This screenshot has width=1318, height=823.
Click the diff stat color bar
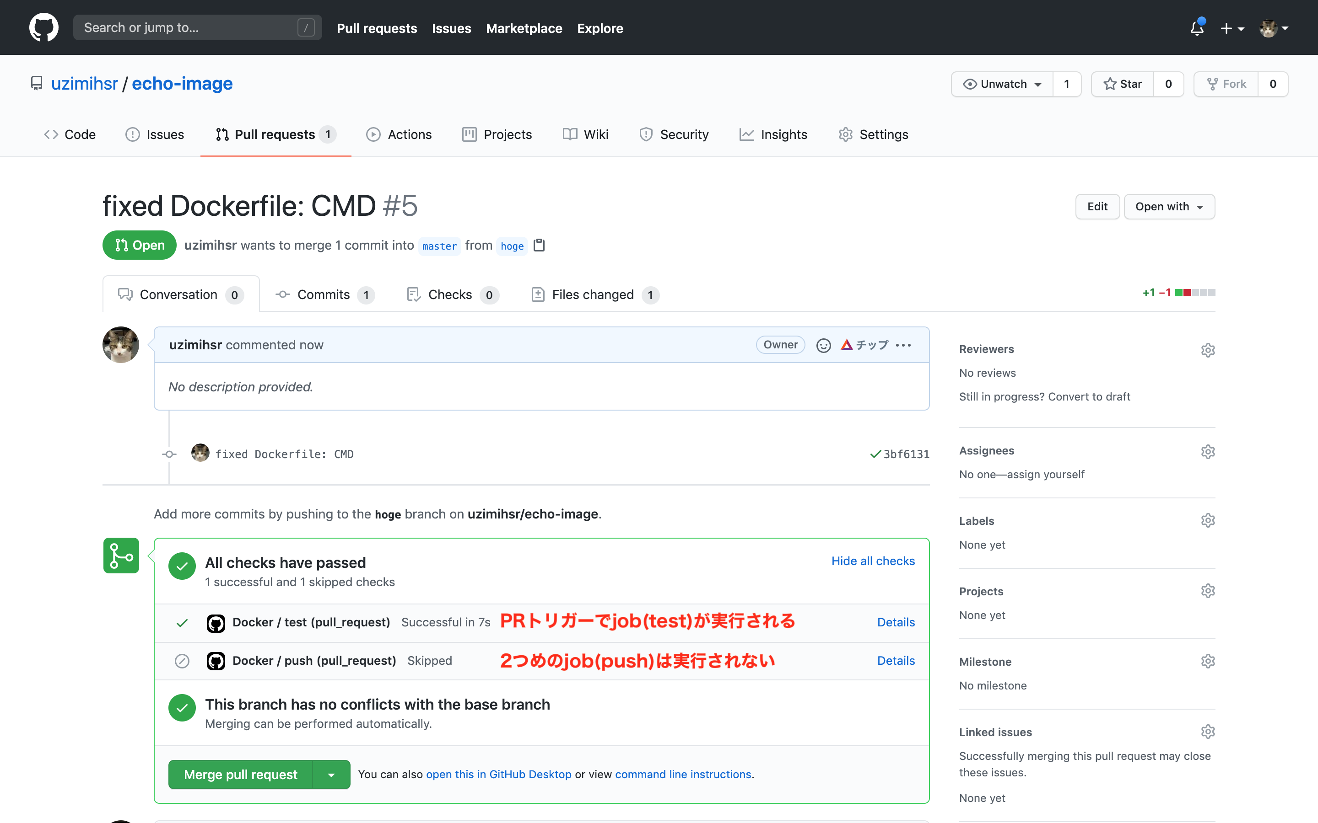pyautogui.click(x=1195, y=293)
